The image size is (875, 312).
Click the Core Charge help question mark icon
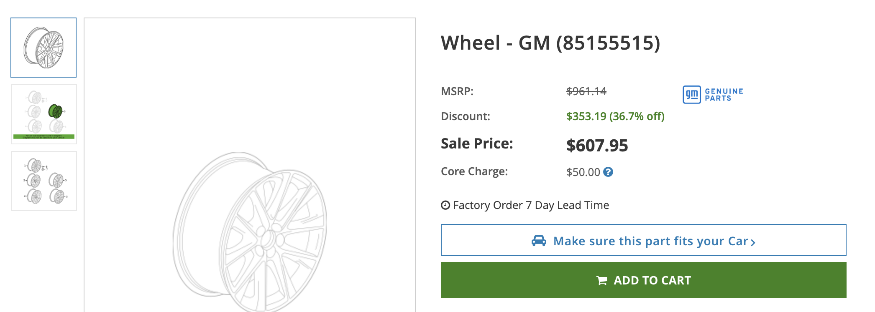pos(608,172)
